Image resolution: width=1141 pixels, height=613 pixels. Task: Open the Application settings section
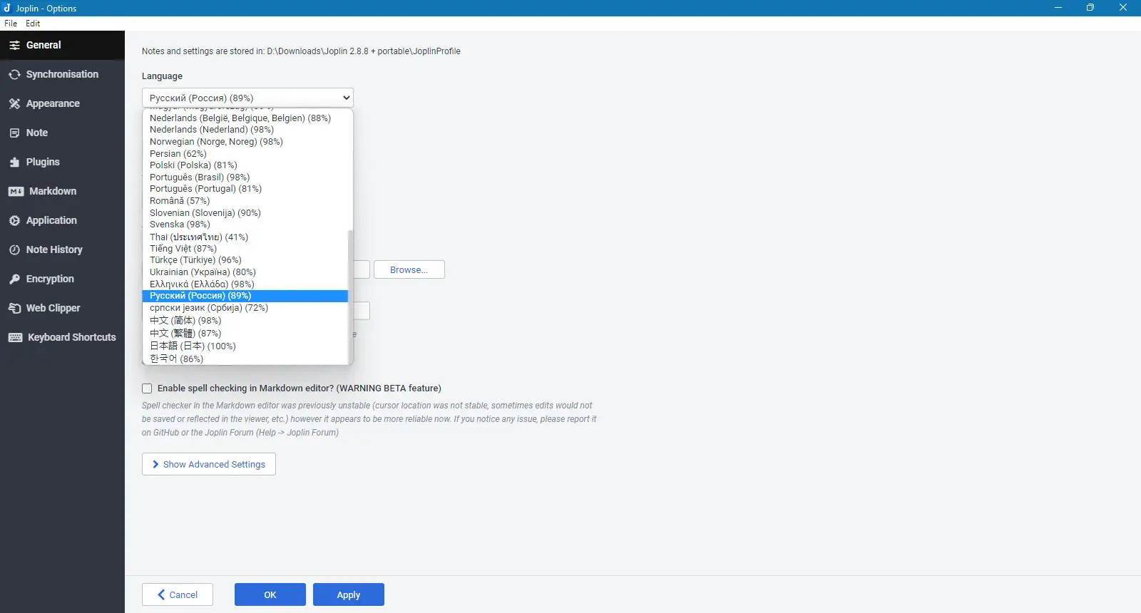point(62,220)
